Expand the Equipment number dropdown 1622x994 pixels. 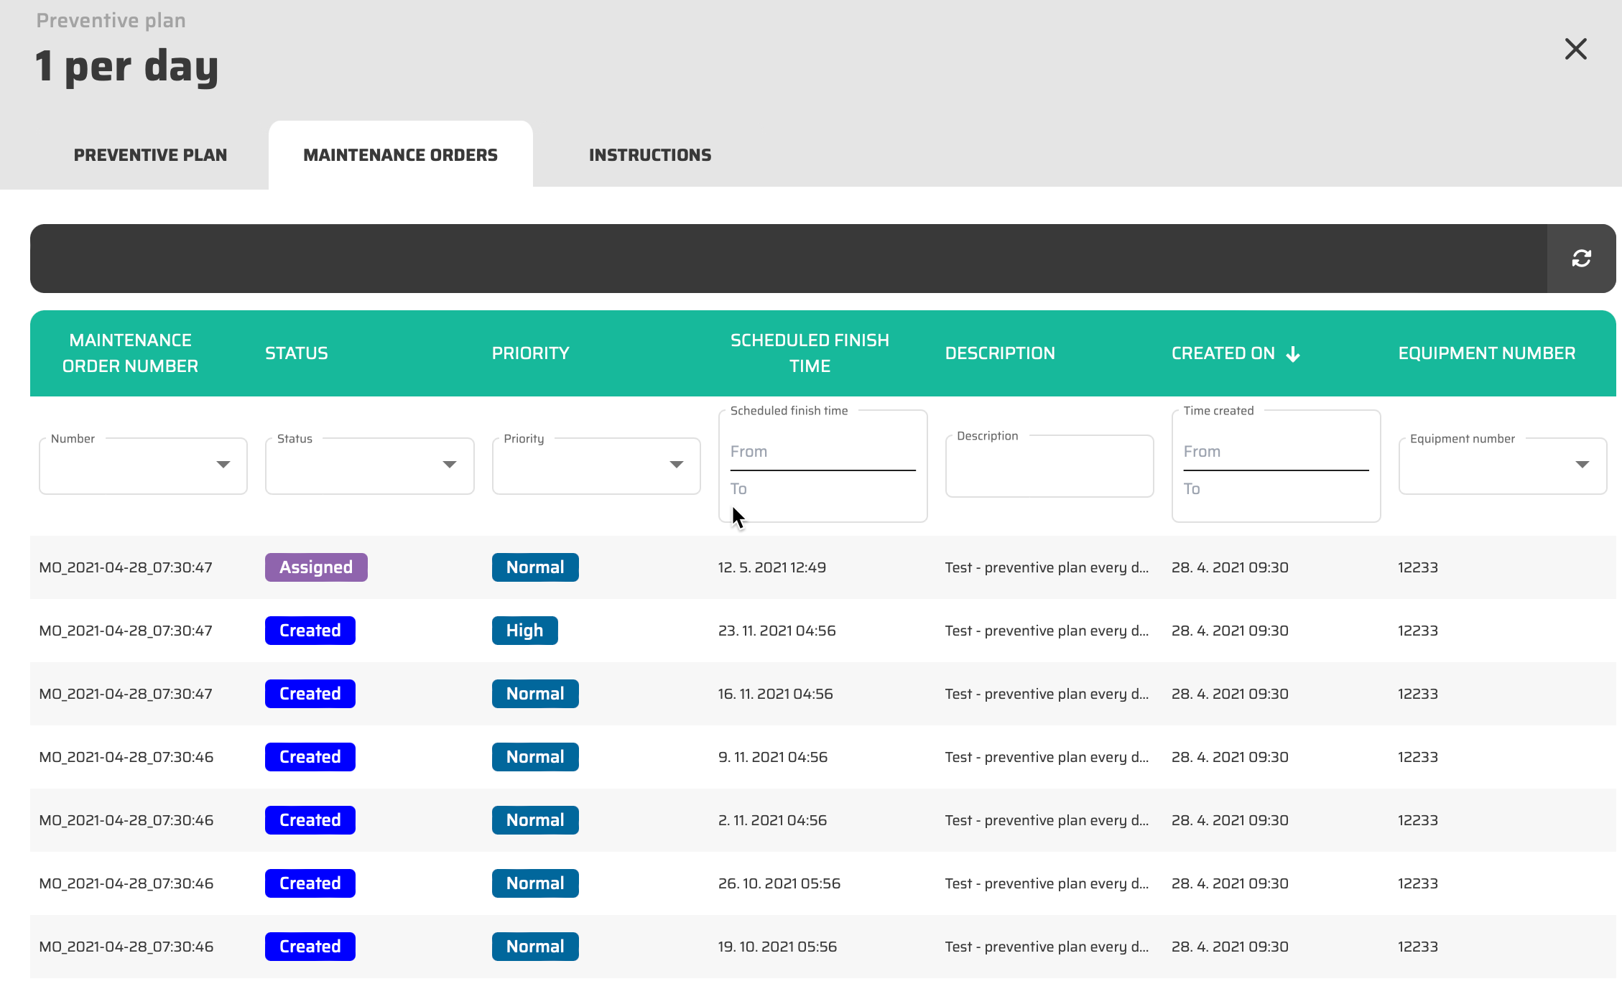[x=1581, y=465]
